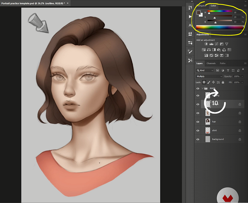The width and height of the screenshot is (248, 203).
Task: Hide the layer with the face thumbnail
Action: pyautogui.click(x=198, y=113)
